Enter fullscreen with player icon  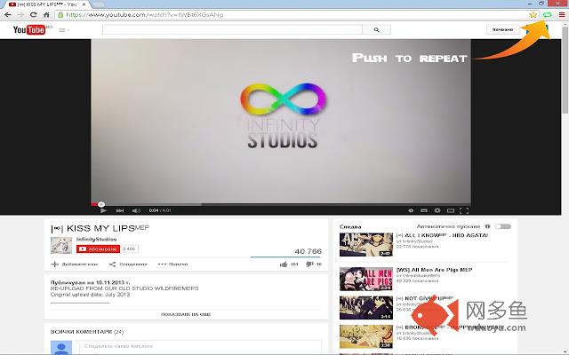tap(464, 210)
